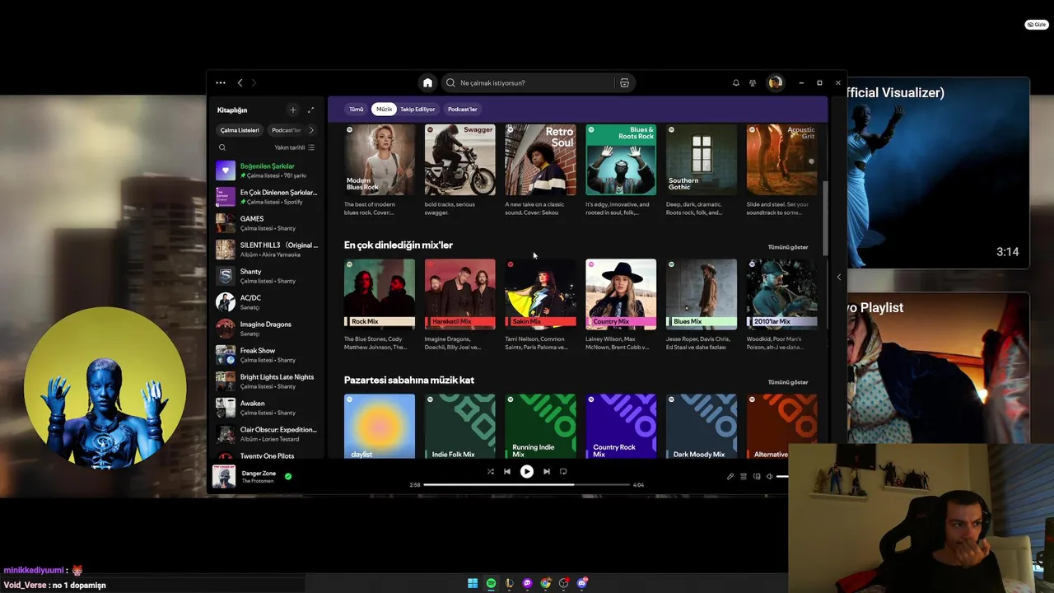The height and width of the screenshot is (593, 1054).
Task: Expand the right sidebar with left chevron
Action: [839, 278]
